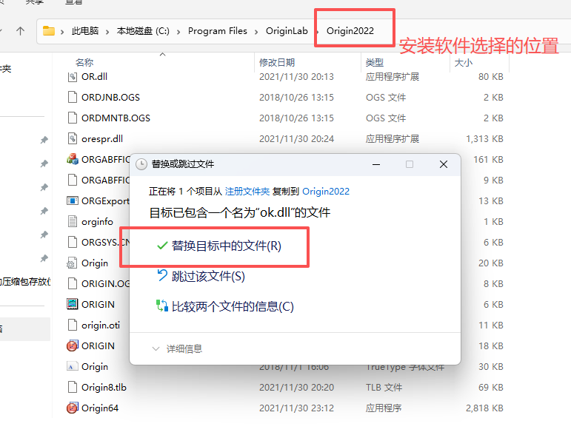Click the pin icon beside the Origin config row
Screen dimensions: 571x435
(44, 258)
